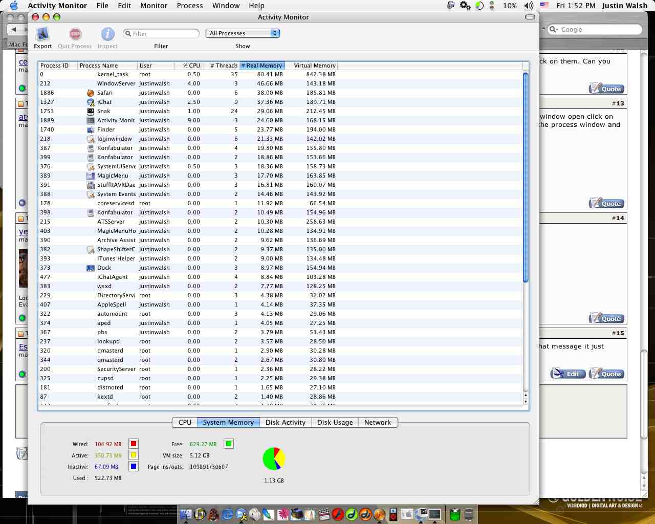Click the toolbar toggle pill button

530,17
